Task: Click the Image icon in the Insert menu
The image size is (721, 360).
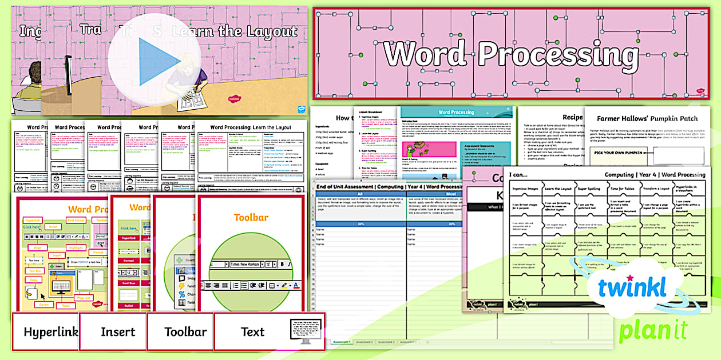Action: pos(181,278)
